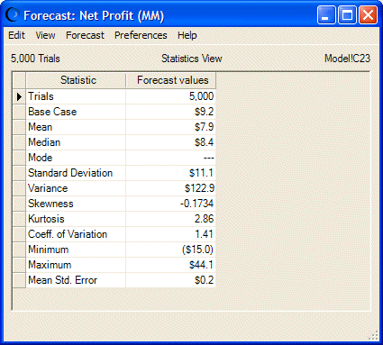383x345 pixels.
Task: Select the Kurtosis row label
Action: 46,219
